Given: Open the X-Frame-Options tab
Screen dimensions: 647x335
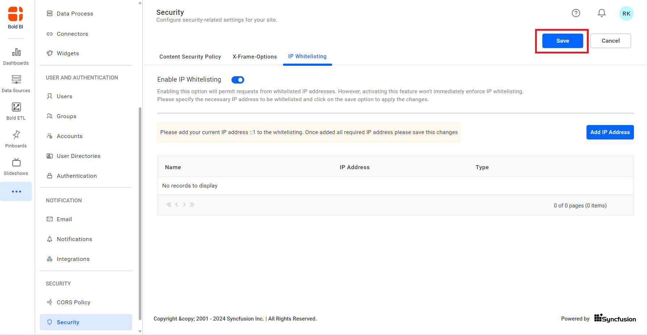Looking at the screenshot, I should [x=255, y=57].
